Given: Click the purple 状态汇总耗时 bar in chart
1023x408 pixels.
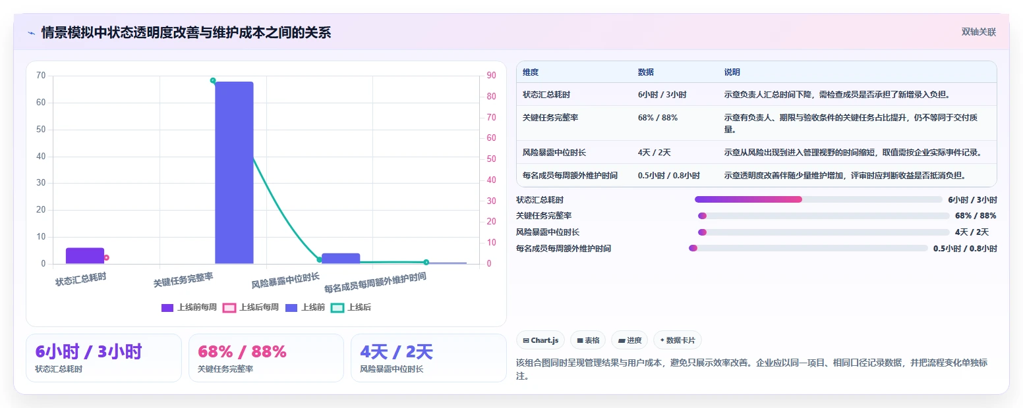Looking at the screenshot, I should point(85,256).
